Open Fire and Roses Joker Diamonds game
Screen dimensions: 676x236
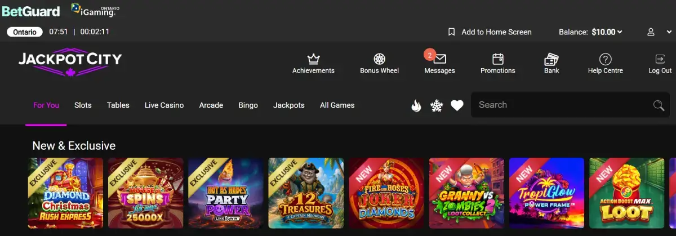(x=386, y=193)
